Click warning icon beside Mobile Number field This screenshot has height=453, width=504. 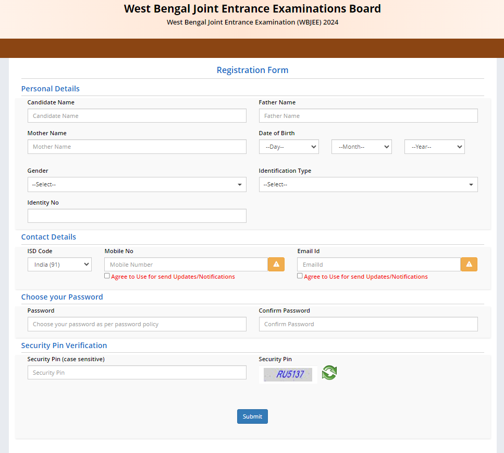point(276,265)
